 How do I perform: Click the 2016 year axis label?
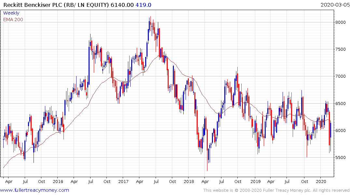(58, 181)
